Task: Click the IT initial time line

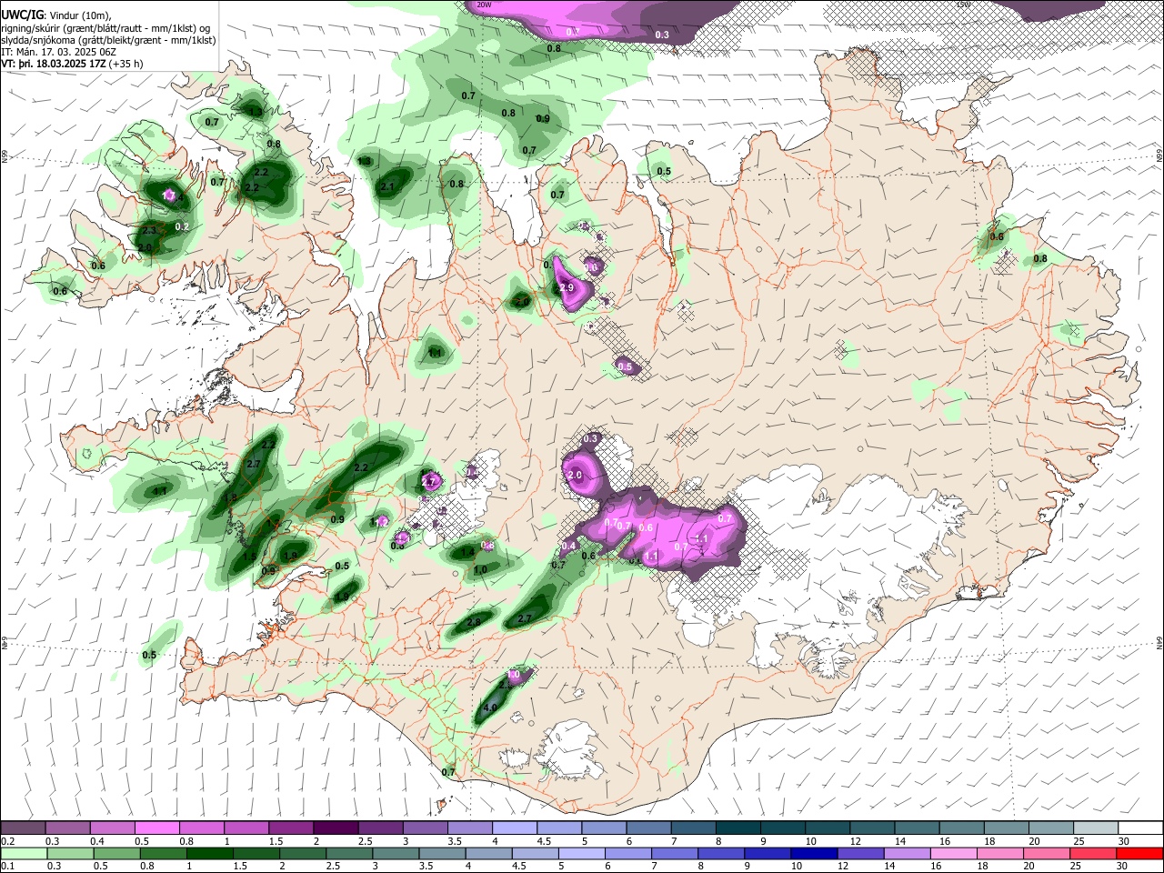Action: 58,52
